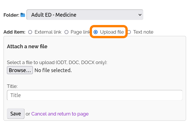Expand the folder list chevron arrow
The image size is (188, 133).
pyautogui.click(x=140, y=15)
